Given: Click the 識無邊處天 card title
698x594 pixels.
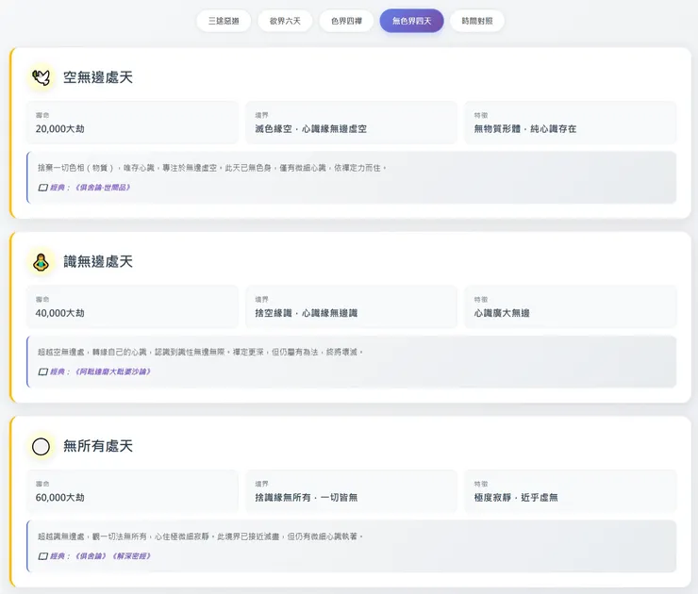Looking at the screenshot, I should 98,261.
